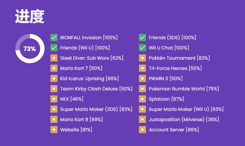Click the yellow icon next to NEX
Viewport: 245px width, 146px height.
[54, 99]
